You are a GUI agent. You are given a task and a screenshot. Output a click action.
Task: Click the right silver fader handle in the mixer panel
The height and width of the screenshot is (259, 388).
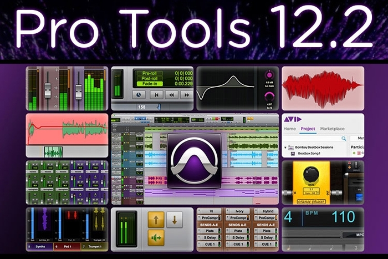click(79, 92)
